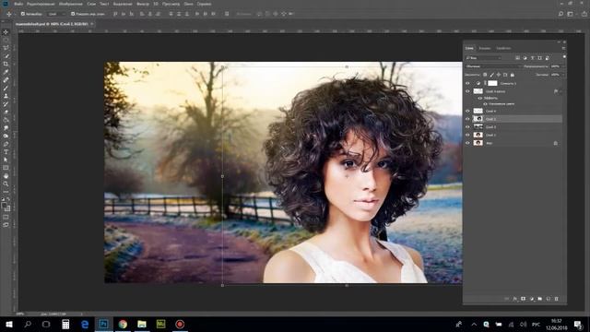
Task: Open Chrome from the taskbar
Action: click(x=123, y=324)
